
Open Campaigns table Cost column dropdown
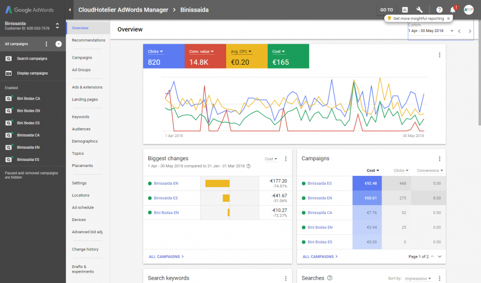373,170
